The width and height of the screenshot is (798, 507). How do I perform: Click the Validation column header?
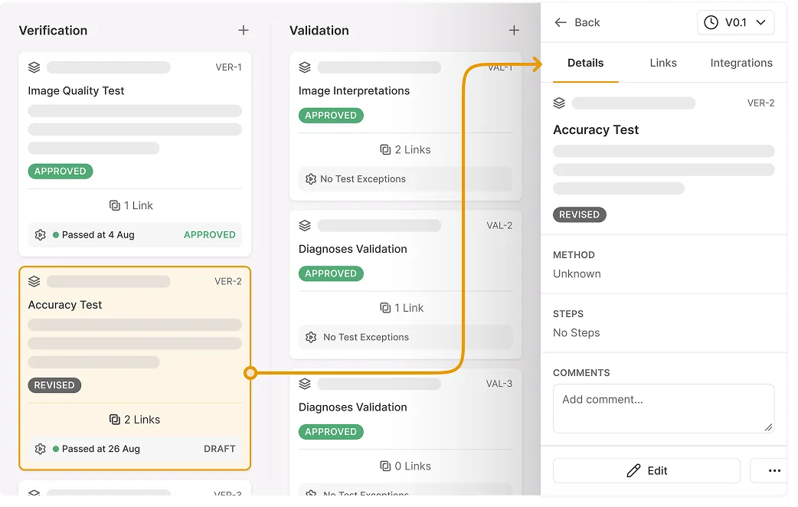click(319, 31)
